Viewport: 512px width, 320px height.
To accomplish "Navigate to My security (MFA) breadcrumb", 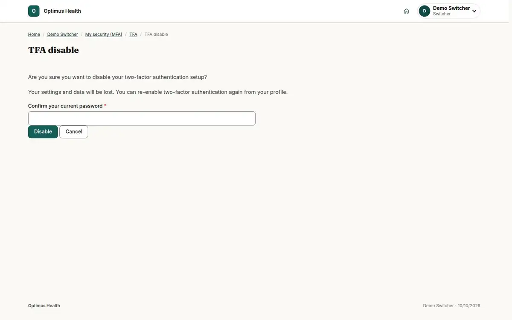I will pos(104,35).
